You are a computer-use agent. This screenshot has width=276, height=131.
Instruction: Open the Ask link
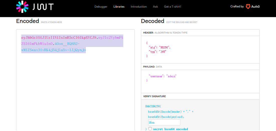[x=155, y=7]
